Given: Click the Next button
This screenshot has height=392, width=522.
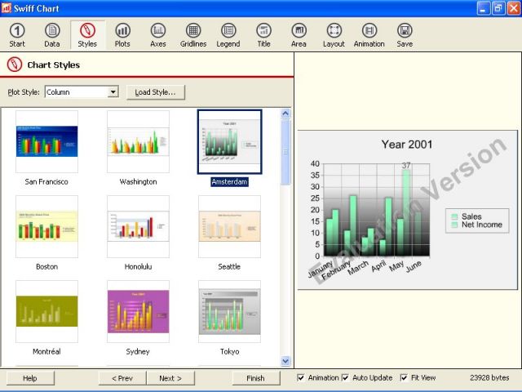Looking at the screenshot, I should pyautogui.click(x=170, y=378).
